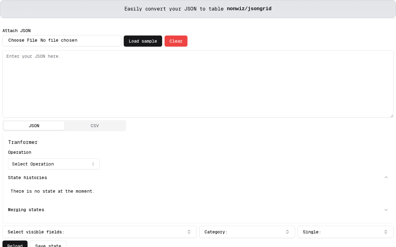396x247 pixels.
Task: Click the chevron icon in the Single selector
Action: 386,232
